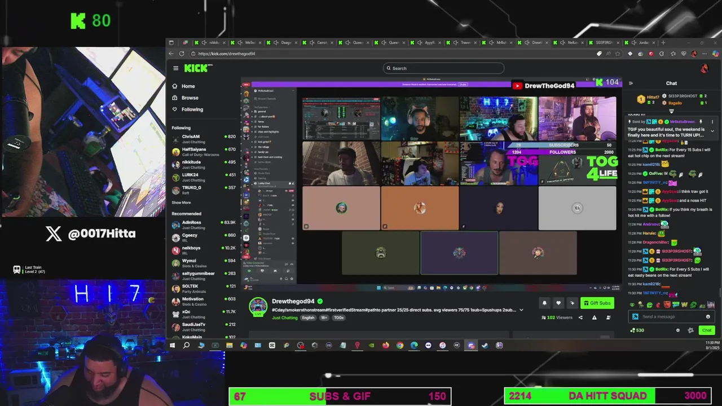The height and width of the screenshot is (406, 722).
Task: Open saltygummibear recommended channel
Action: tap(203, 276)
